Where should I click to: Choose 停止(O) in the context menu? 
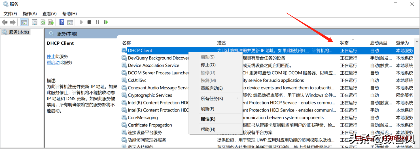208,65
